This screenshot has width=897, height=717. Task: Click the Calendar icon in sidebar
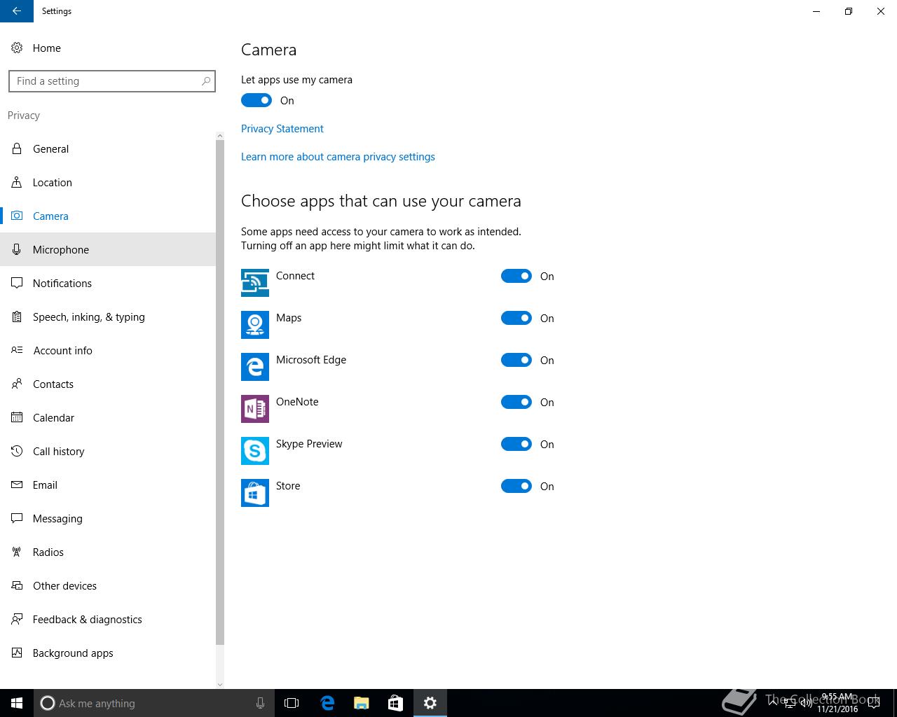(x=17, y=418)
